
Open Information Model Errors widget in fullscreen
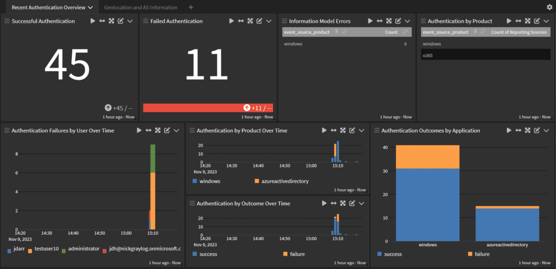[x=389, y=21]
